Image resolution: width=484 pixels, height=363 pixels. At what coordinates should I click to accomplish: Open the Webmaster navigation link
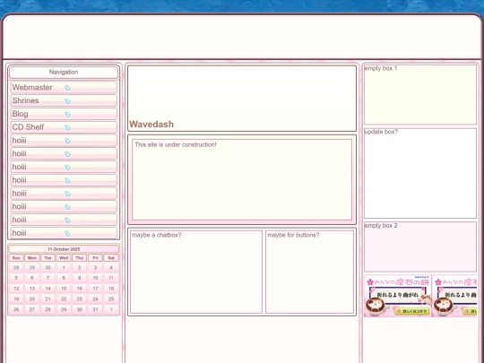[64, 87]
